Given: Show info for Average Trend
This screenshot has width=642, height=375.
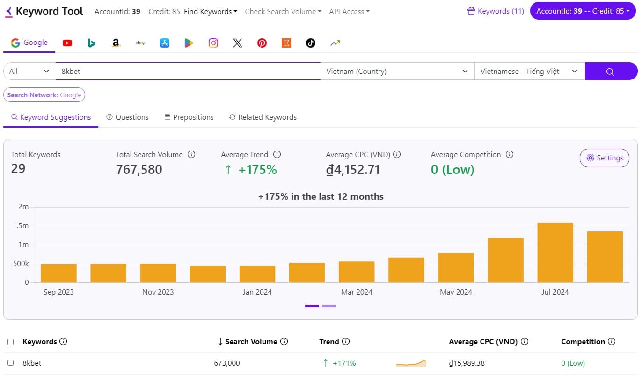Looking at the screenshot, I should coord(277,154).
